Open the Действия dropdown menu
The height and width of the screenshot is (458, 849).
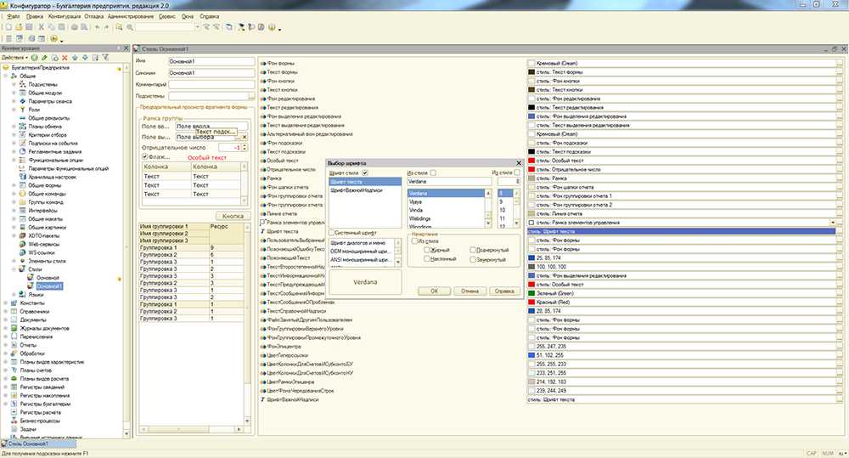click(x=14, y=57)
